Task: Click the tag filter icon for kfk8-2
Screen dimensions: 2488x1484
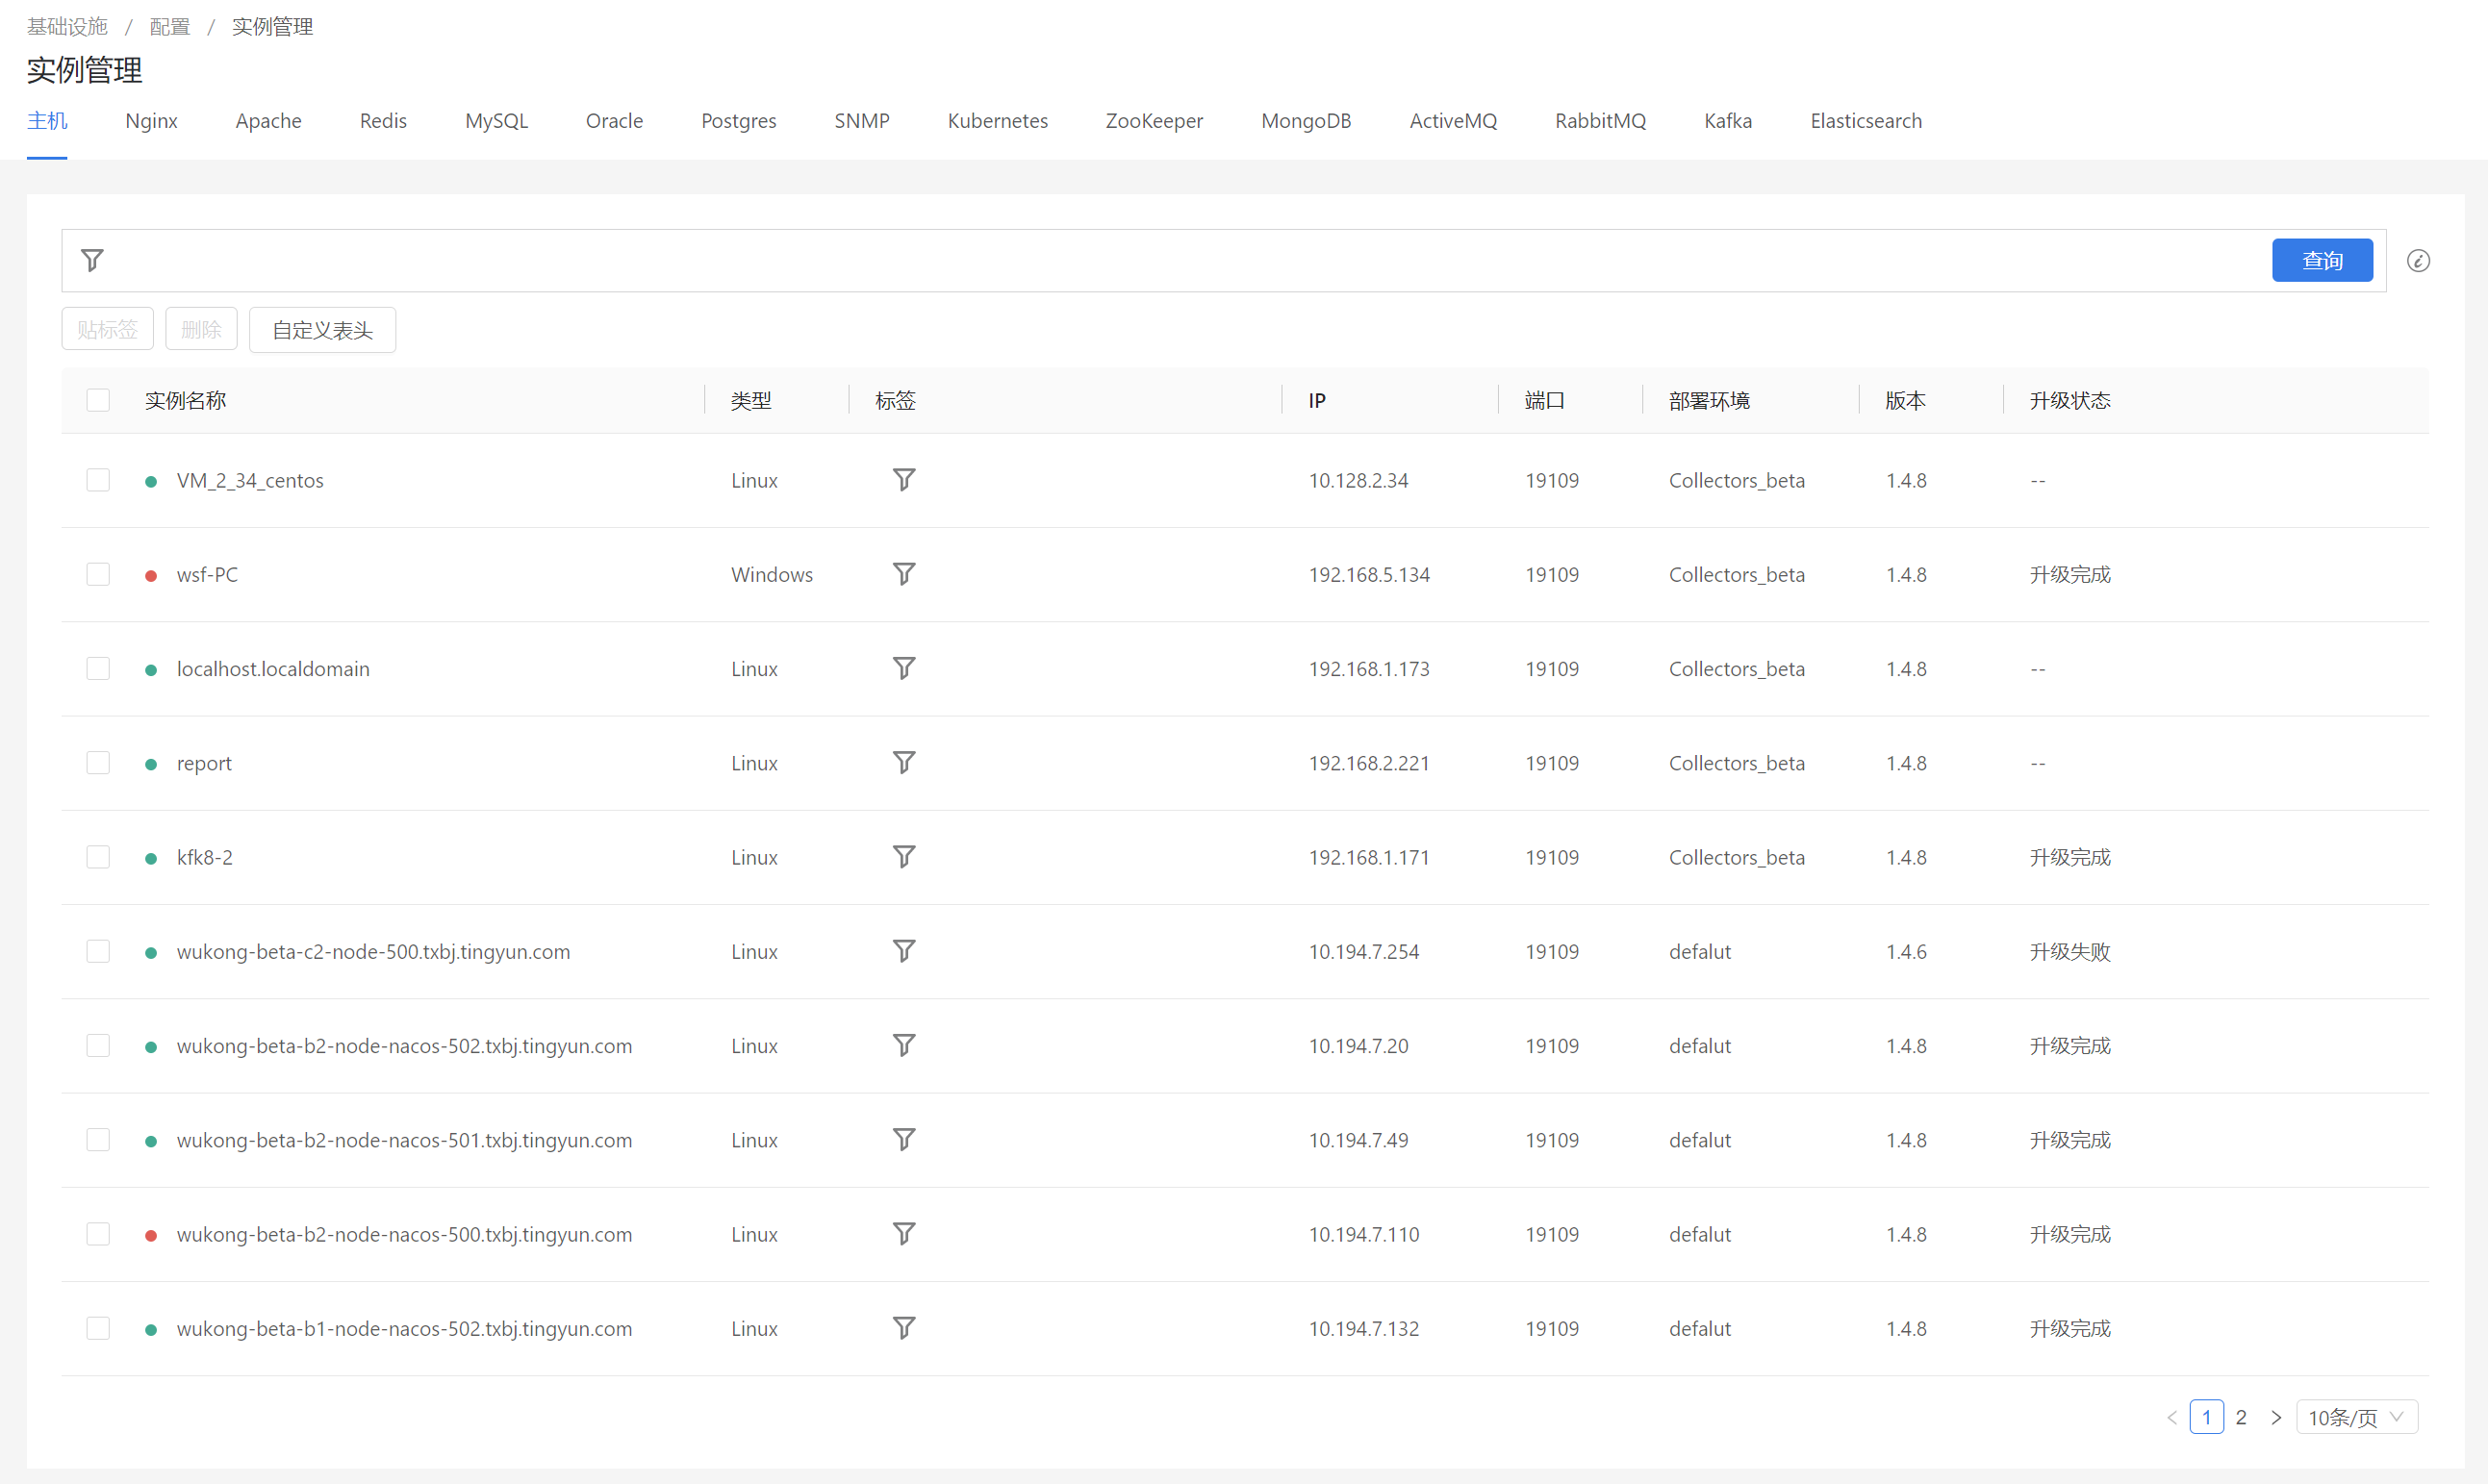Action: (903, 857)
